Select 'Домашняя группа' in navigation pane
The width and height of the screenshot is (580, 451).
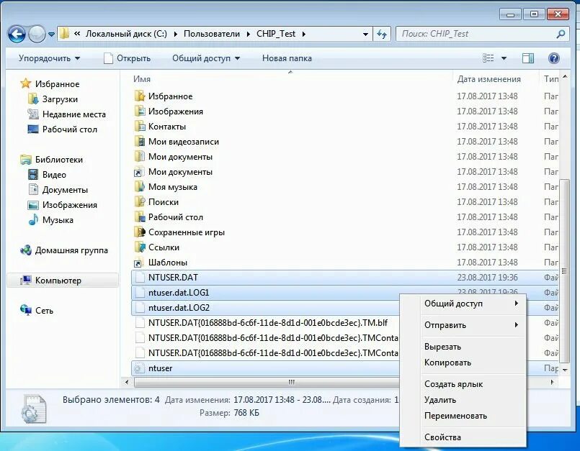click(64, 250)
